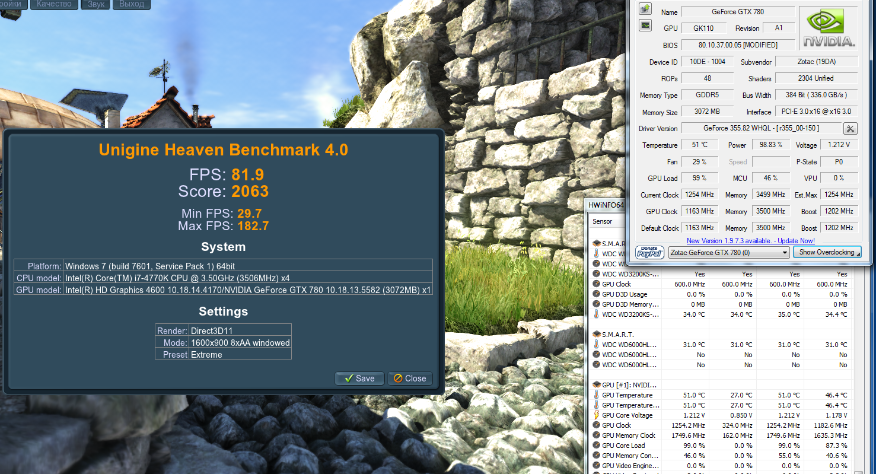Click the icon beside GPU D3D Memory
This screenshot has width=876, height=474.
596,304
